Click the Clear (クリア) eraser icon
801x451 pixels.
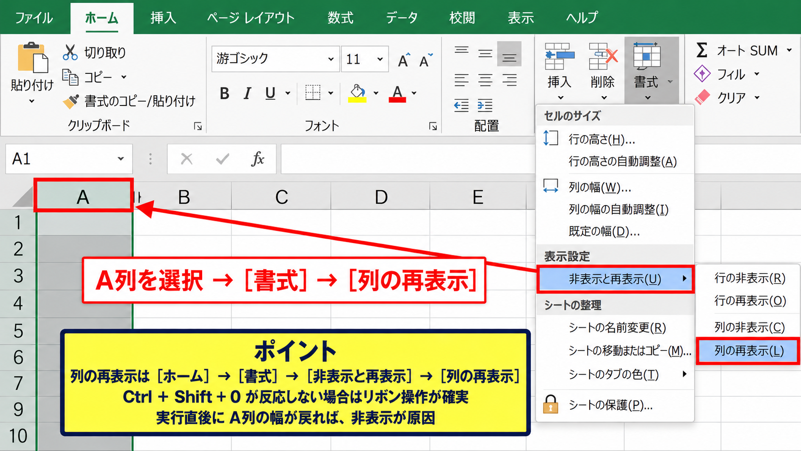pyautogui.click(x=702, y=97)
